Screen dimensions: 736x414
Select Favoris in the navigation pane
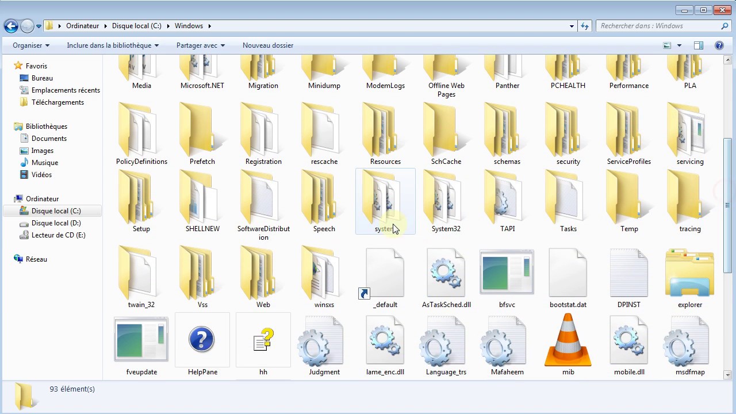36,66
